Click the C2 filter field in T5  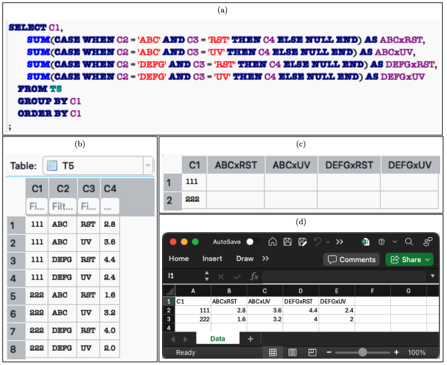click(x=63, y=206)
